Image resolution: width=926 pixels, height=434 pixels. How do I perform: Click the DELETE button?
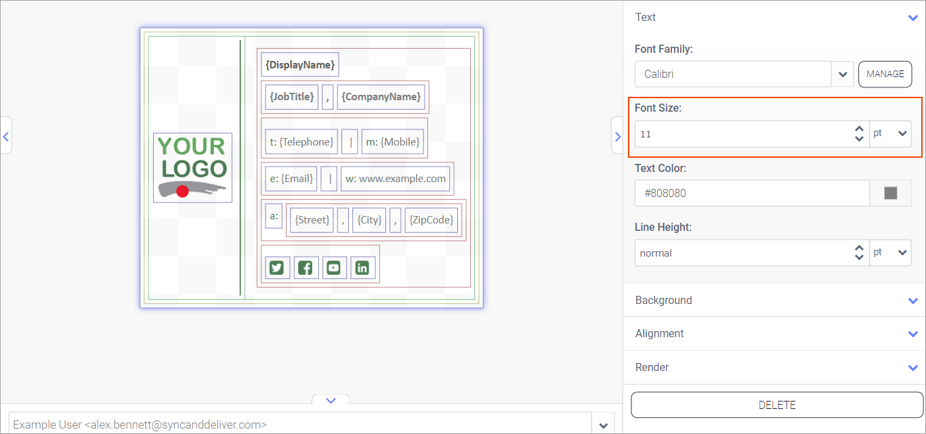(777, 406)
